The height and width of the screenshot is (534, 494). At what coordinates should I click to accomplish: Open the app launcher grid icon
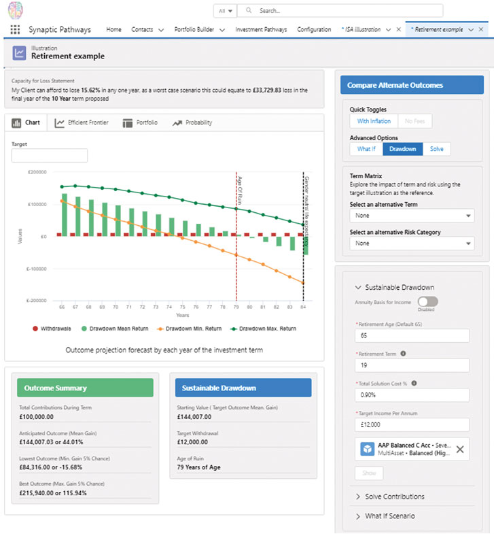point(15,30)
